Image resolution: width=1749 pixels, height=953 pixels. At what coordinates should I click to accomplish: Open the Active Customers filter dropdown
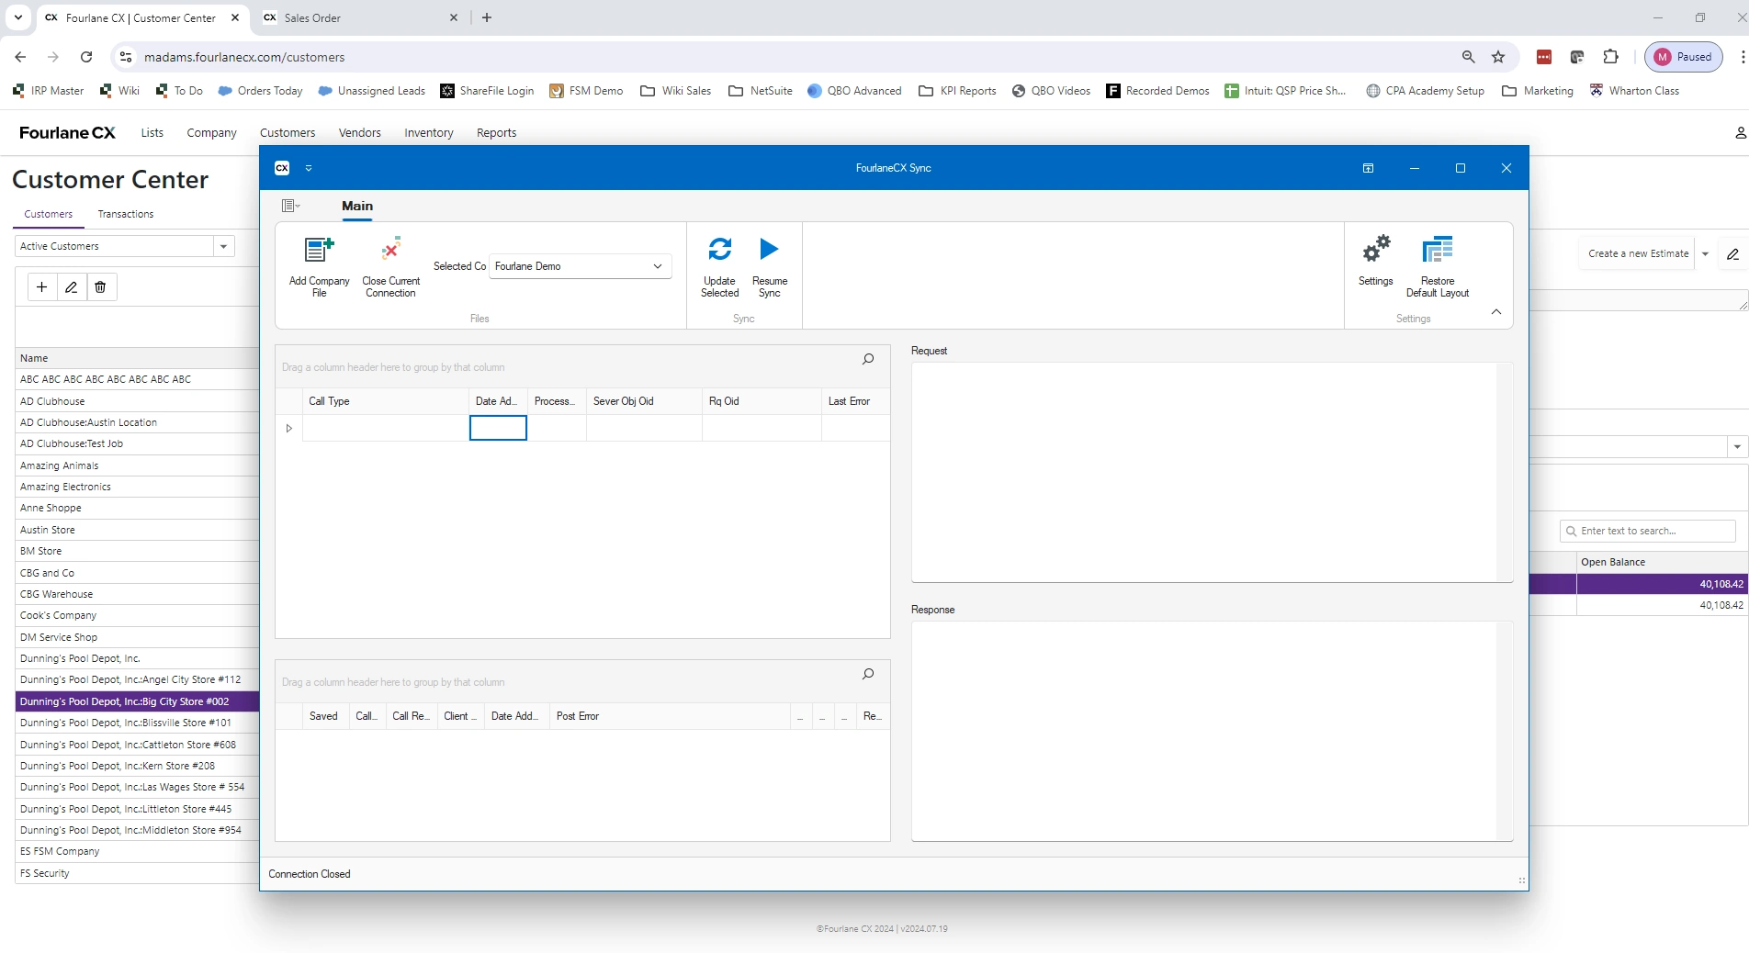point(223,246)
